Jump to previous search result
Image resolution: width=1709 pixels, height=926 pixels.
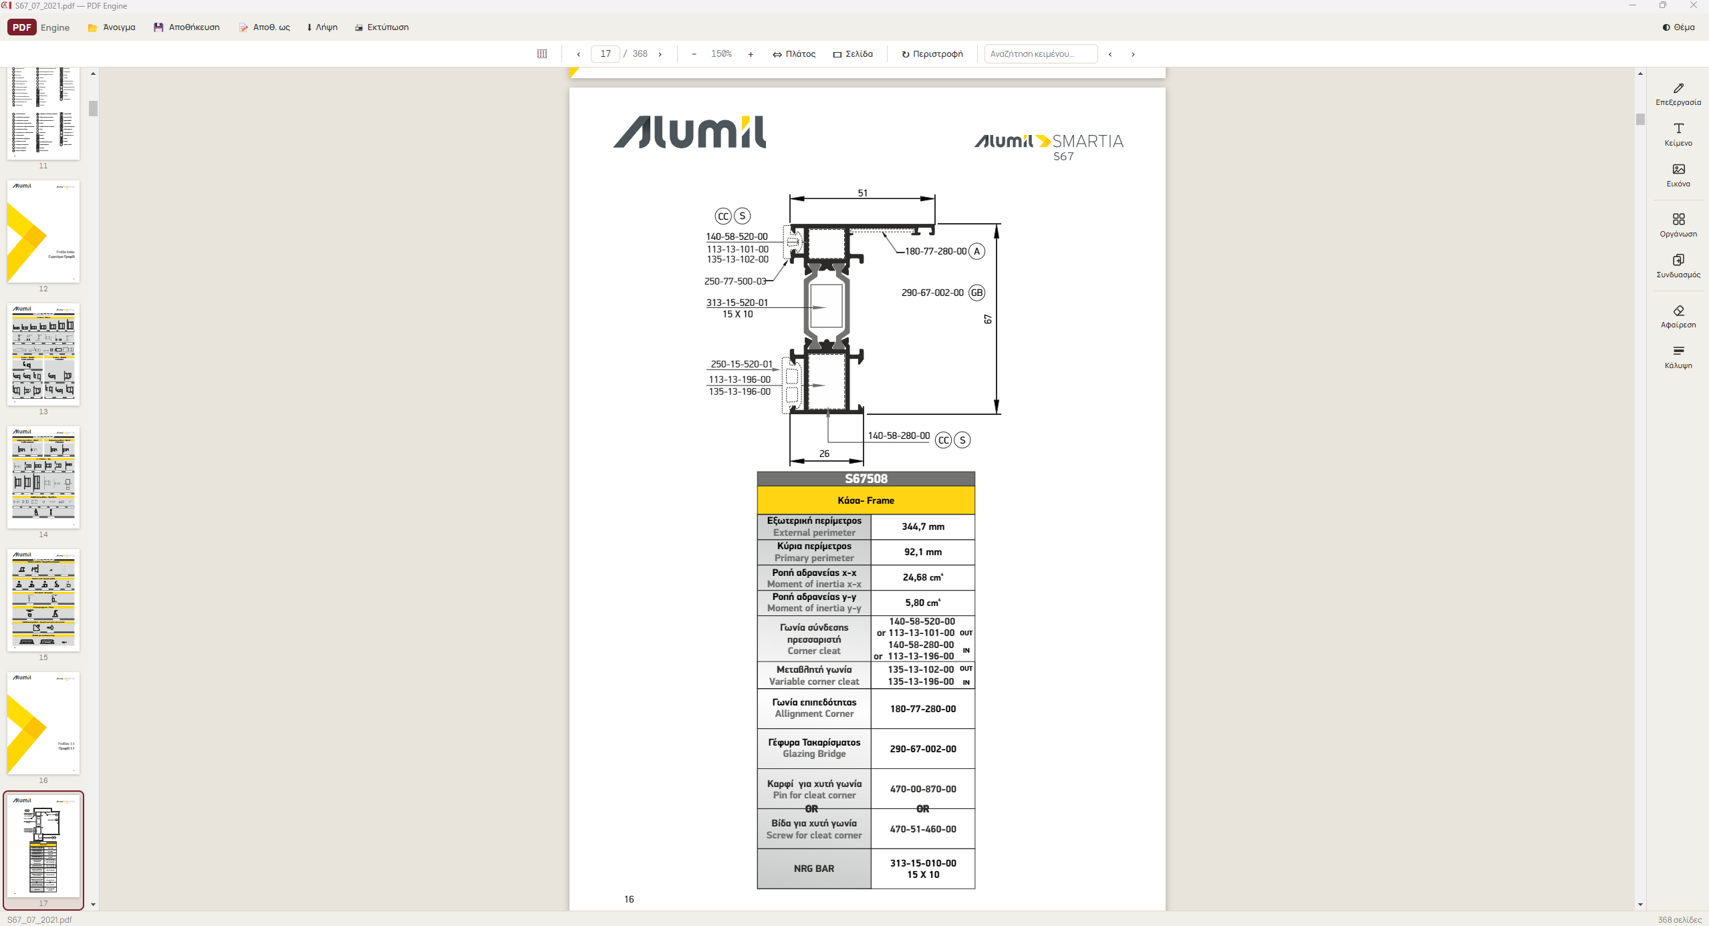(1110, 54)
